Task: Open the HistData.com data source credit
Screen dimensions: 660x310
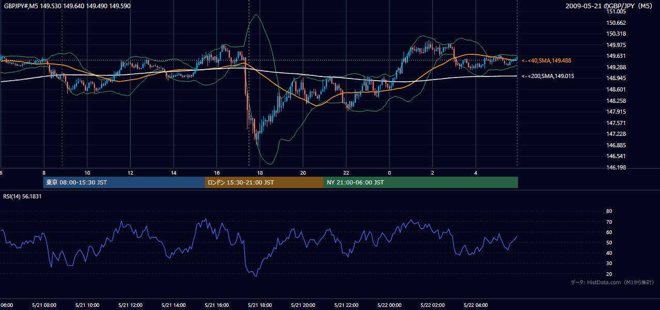Action: [x=612, y=282]
